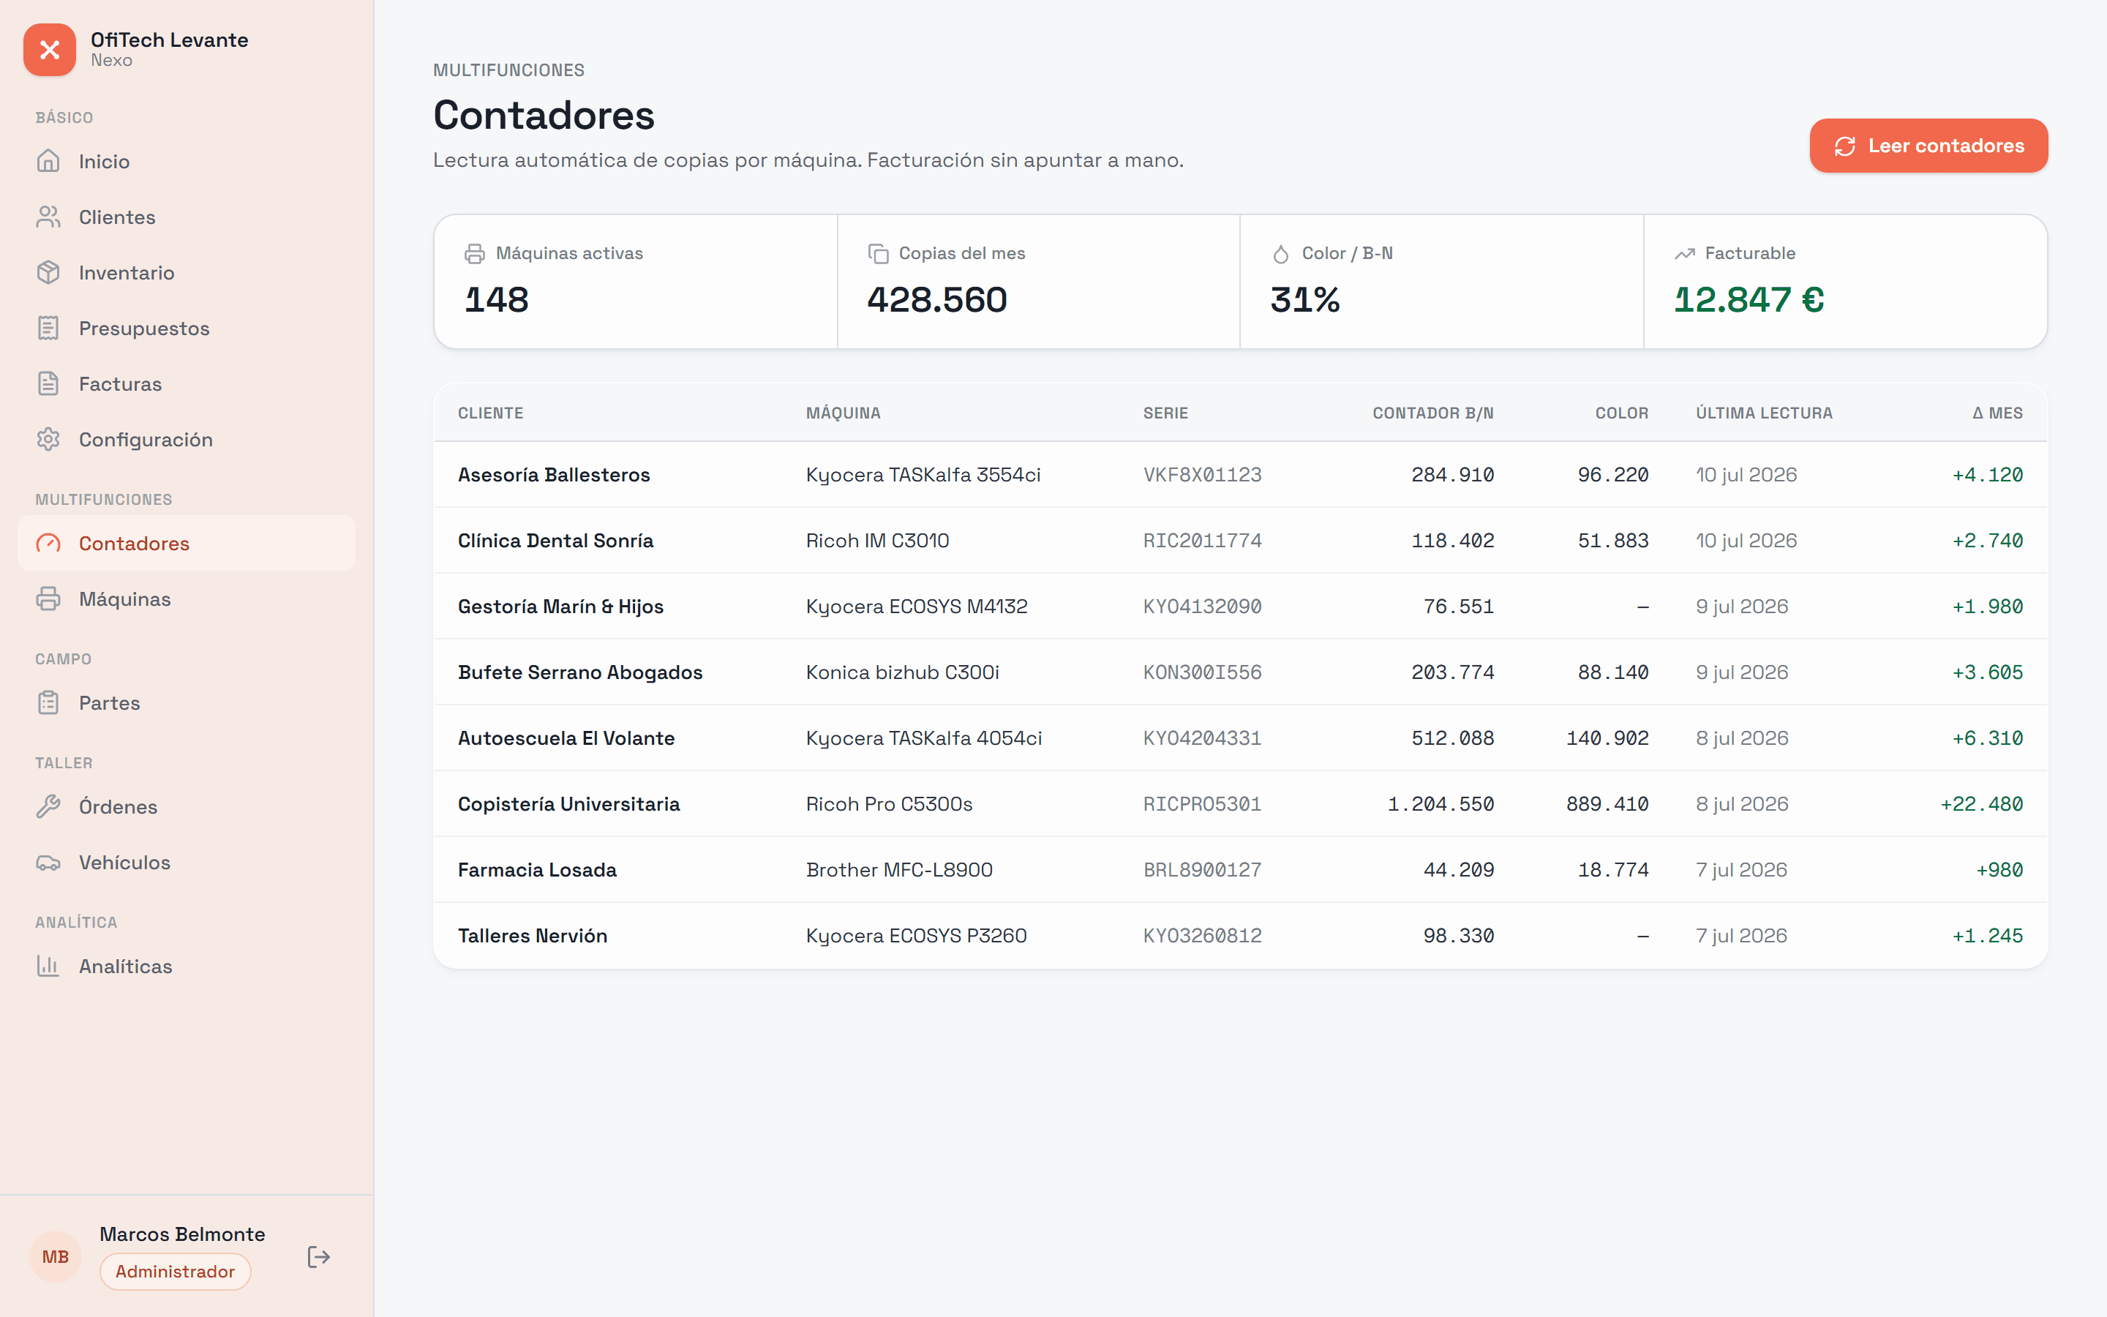Open Presupuestos via its receipt icon

point(49,329)
